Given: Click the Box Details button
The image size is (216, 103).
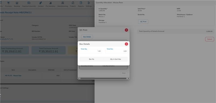Looking at the screenshot, I should 87,37.
